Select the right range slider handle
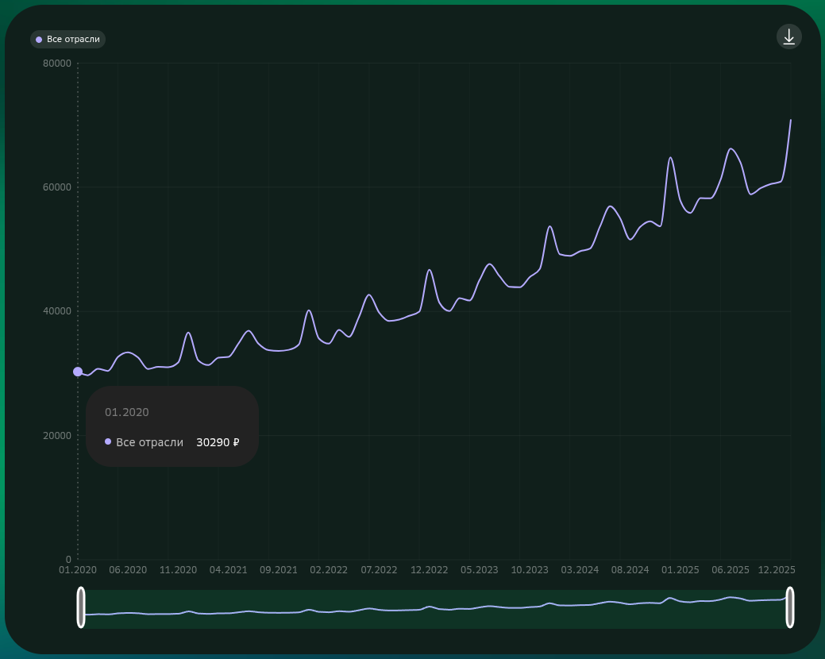This screenshot has height=659, width=825. pos(790,607)
